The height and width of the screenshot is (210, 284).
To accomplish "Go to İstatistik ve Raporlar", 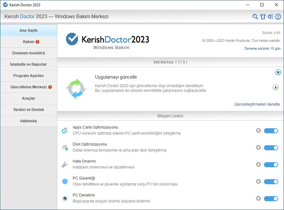I will pos(29,64).
